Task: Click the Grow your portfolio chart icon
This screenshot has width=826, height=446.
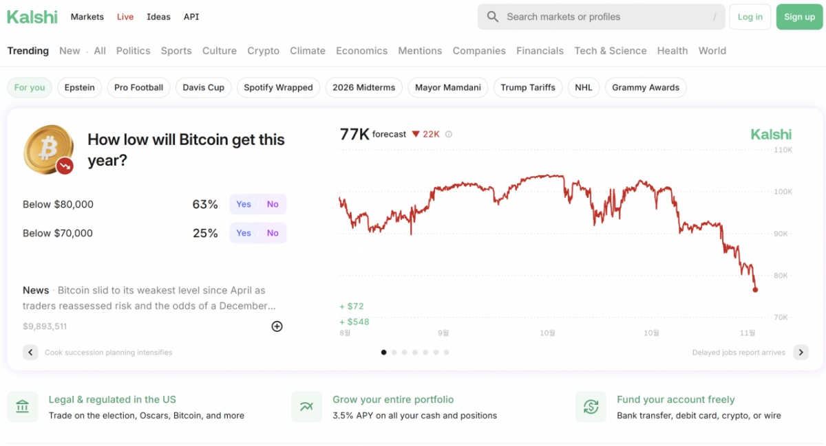Action: (306, 407)
